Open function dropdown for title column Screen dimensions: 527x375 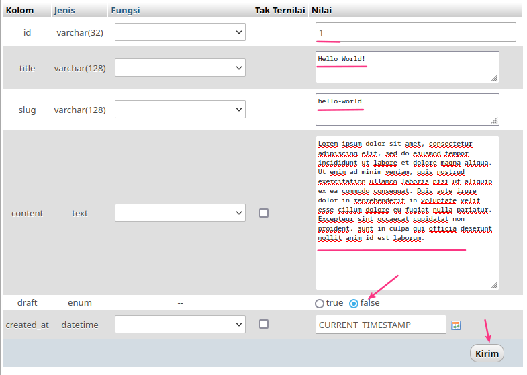(x=180, y=68)
